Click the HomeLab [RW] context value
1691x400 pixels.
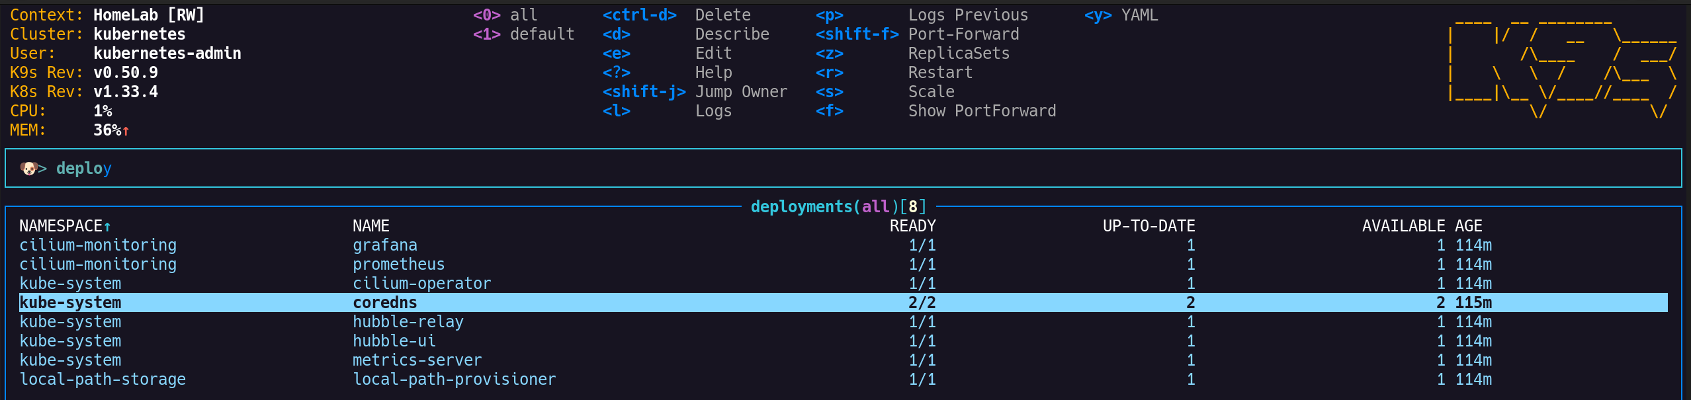point(149,15)
